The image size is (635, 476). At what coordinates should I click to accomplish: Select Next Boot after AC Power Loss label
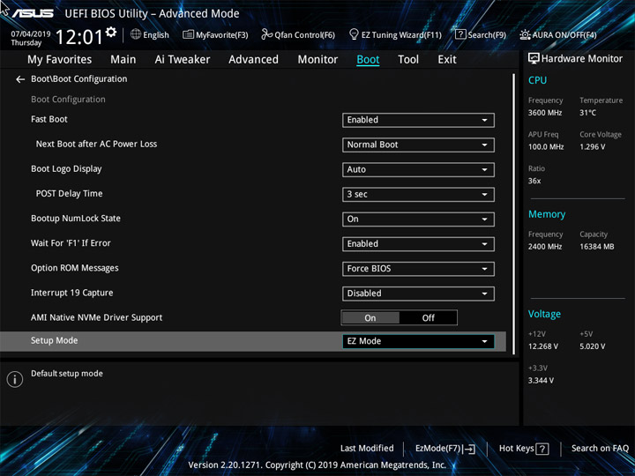pyautogui.click(x=96, y=144)
